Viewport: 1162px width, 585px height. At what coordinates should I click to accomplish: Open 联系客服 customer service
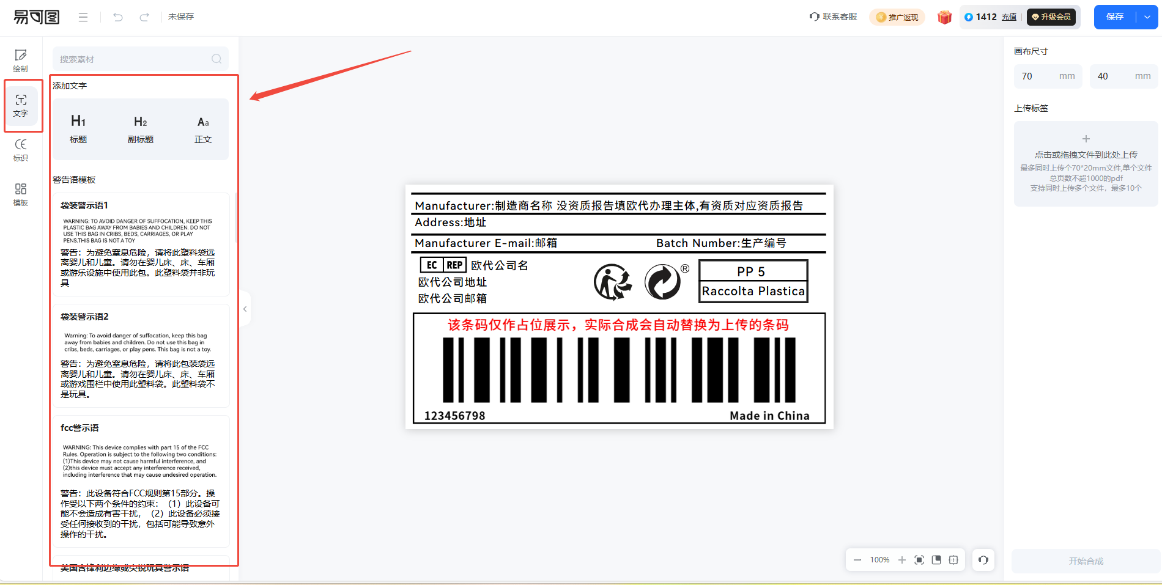click(x=834, y=17)
